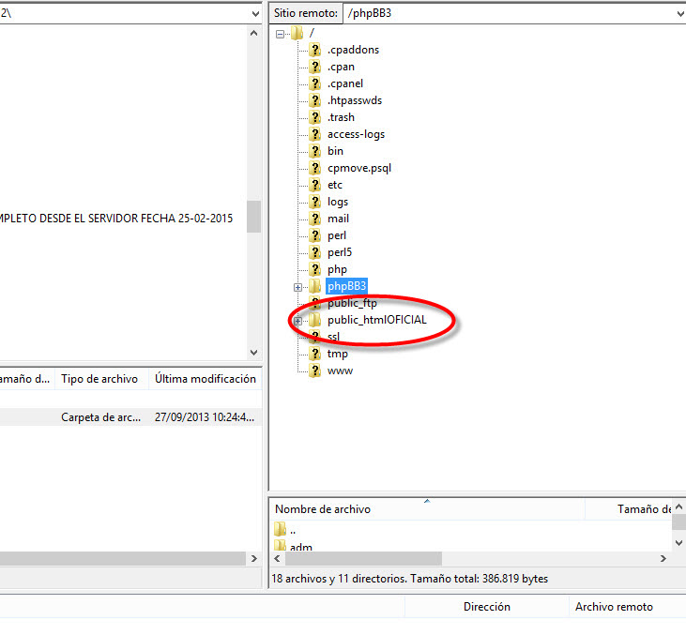Open the Sitio remoto path dropdown
This screenshot has width=686, height=635.
[x=678, y=13]
